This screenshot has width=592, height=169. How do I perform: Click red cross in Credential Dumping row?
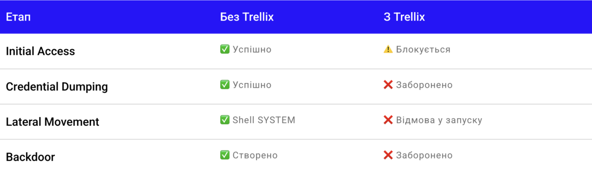[x=388, y=85]
